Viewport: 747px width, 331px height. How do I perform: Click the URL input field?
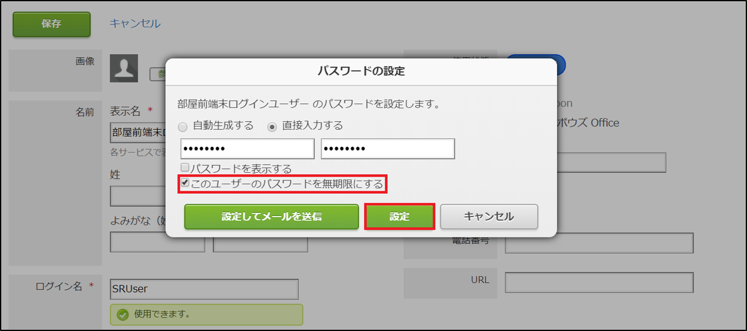point(598,282)
